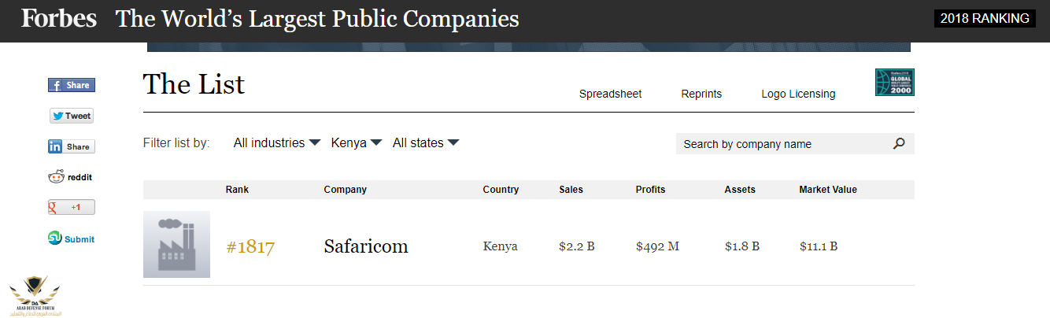Select the 2018 RANKING button
This screenshot has height=318, width=1050.
(x=984, y=19)
